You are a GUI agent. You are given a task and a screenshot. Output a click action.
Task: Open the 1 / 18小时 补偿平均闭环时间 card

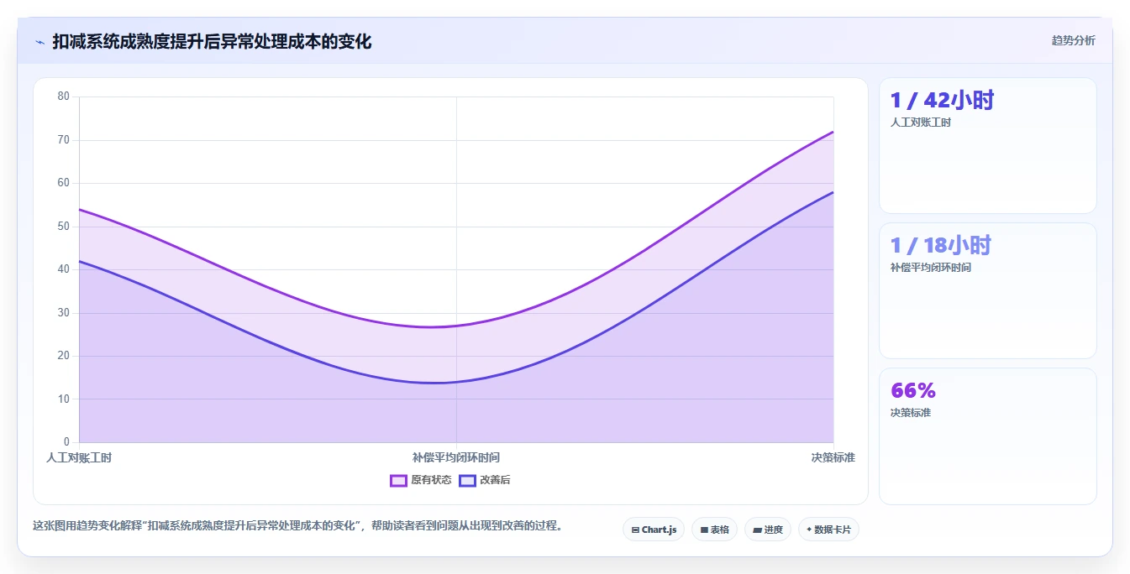(988, 290)
